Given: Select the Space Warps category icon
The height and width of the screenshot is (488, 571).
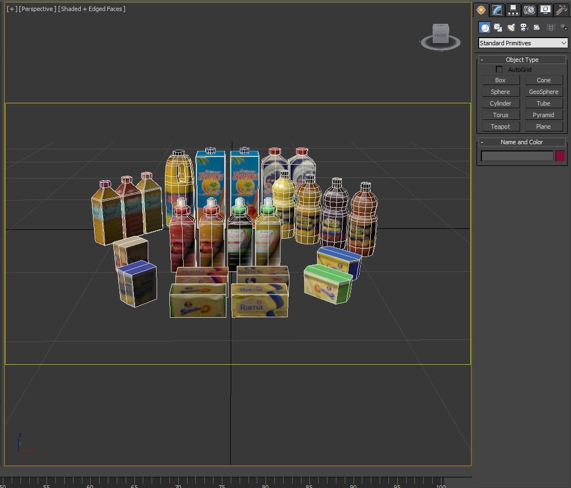Looking at the screenshot, I should click(551, 28).
